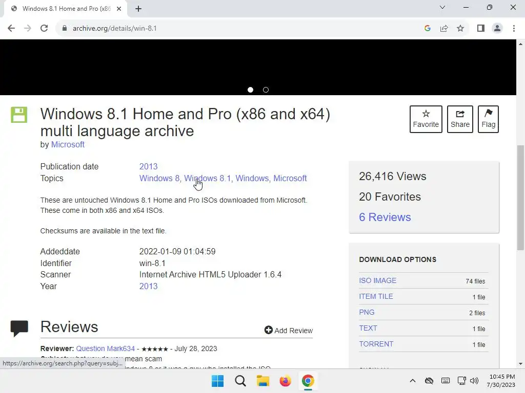The width and height of the screenshot is (525, 393).
Task: Go back to the previous page
Action: tap(11, 29)
